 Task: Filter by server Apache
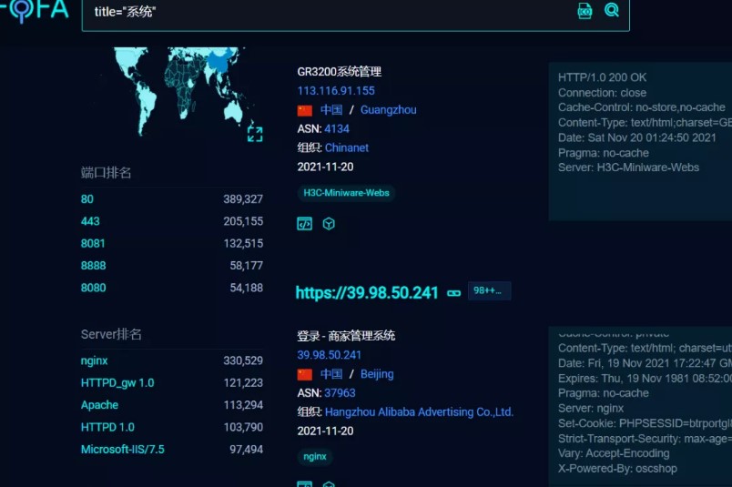[99, 405]
